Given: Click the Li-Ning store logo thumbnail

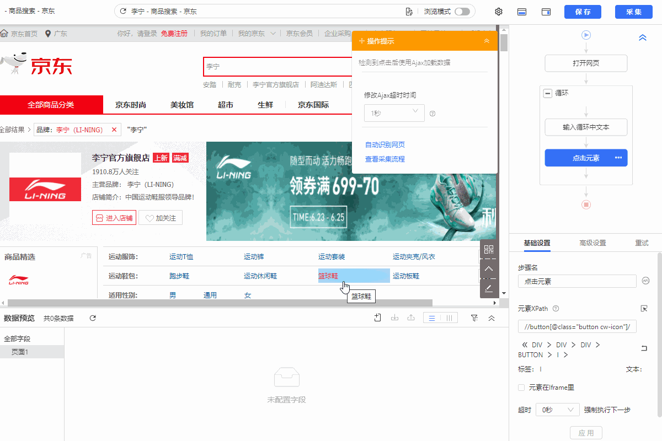Looking at the screenshot, I should [45, 189].
